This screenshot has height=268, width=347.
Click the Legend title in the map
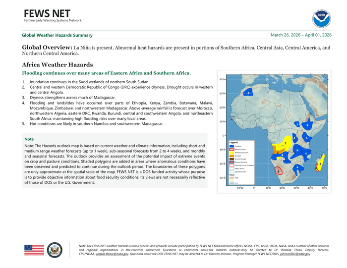coord(233,142)
